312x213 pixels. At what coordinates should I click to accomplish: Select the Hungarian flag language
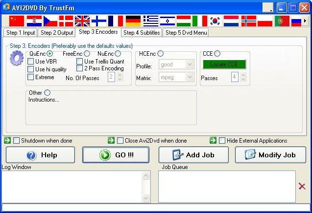184,21
